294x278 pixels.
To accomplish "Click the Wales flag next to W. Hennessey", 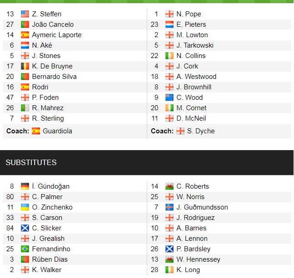I will point(169,259).
